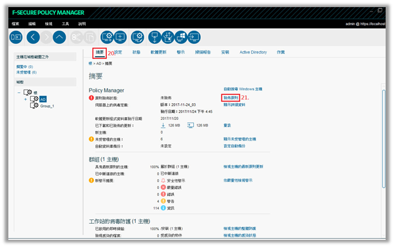The image size is (394, 247).
Task: Go back with the left arrow button
Action: coord(33,37)
